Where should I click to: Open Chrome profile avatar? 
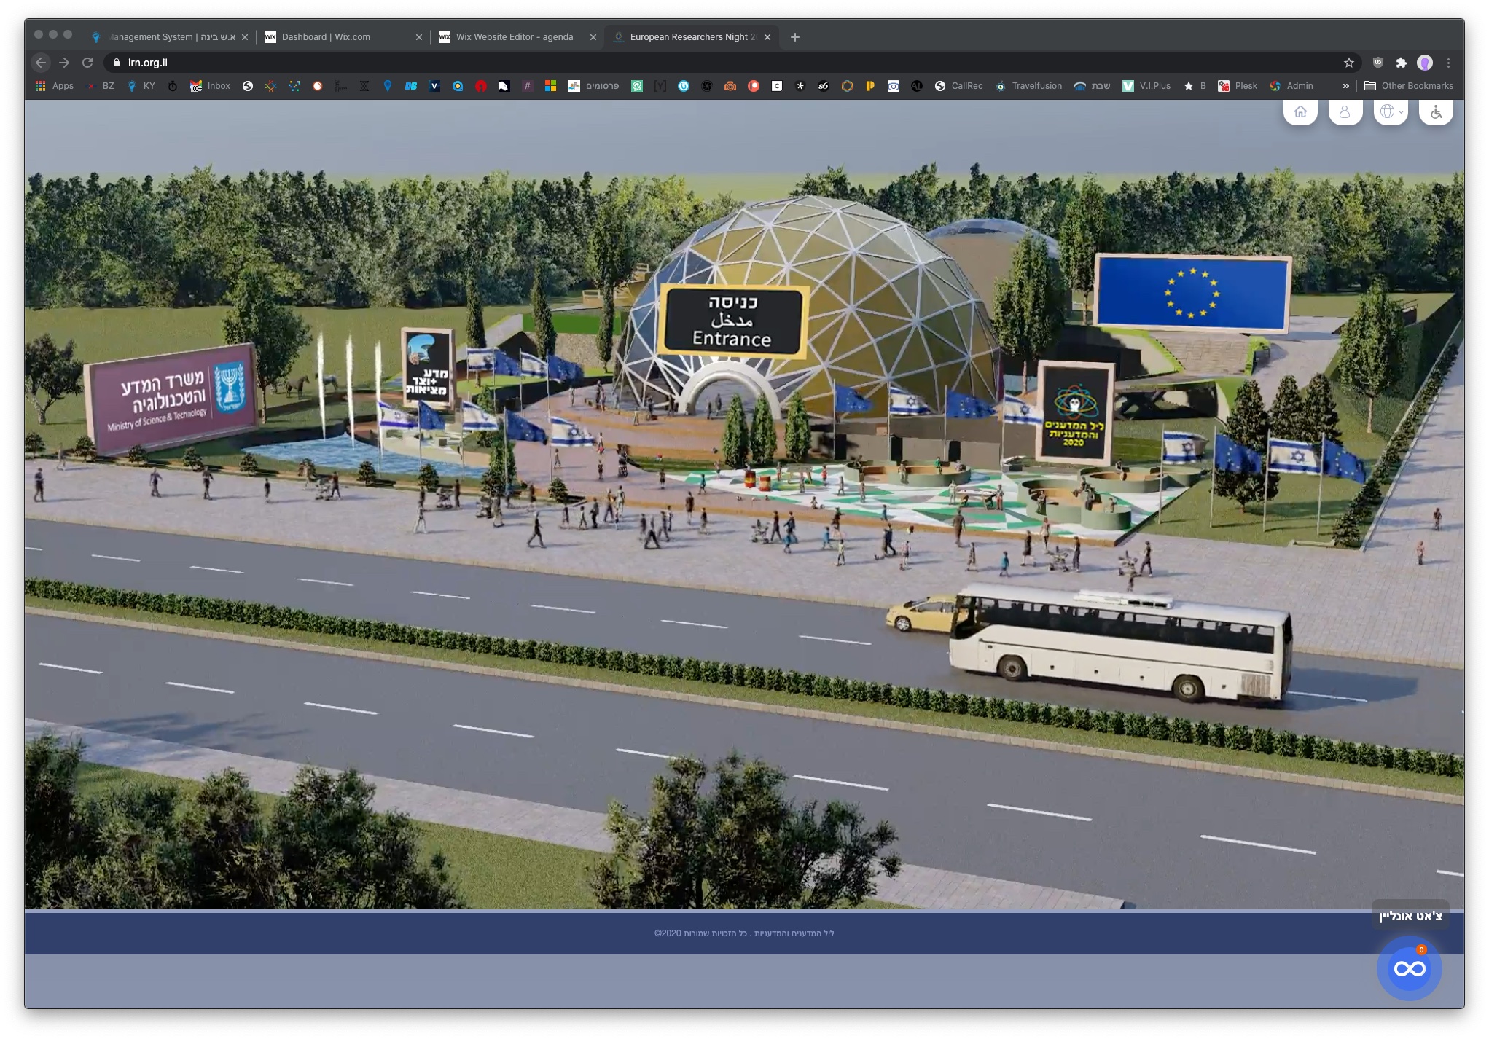[1425, 63]
